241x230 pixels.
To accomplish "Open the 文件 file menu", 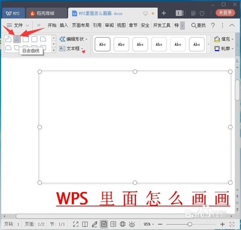I will tap(18, 25).
